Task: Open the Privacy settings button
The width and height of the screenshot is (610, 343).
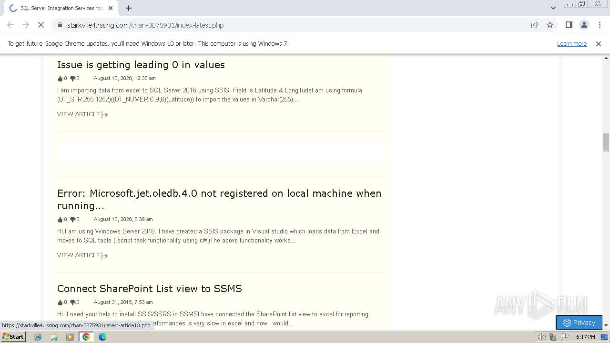Action: click(579, 323)
